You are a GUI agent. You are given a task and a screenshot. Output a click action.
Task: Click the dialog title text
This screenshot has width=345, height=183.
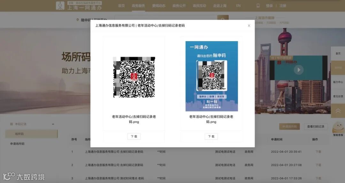[x=140, y=25]
